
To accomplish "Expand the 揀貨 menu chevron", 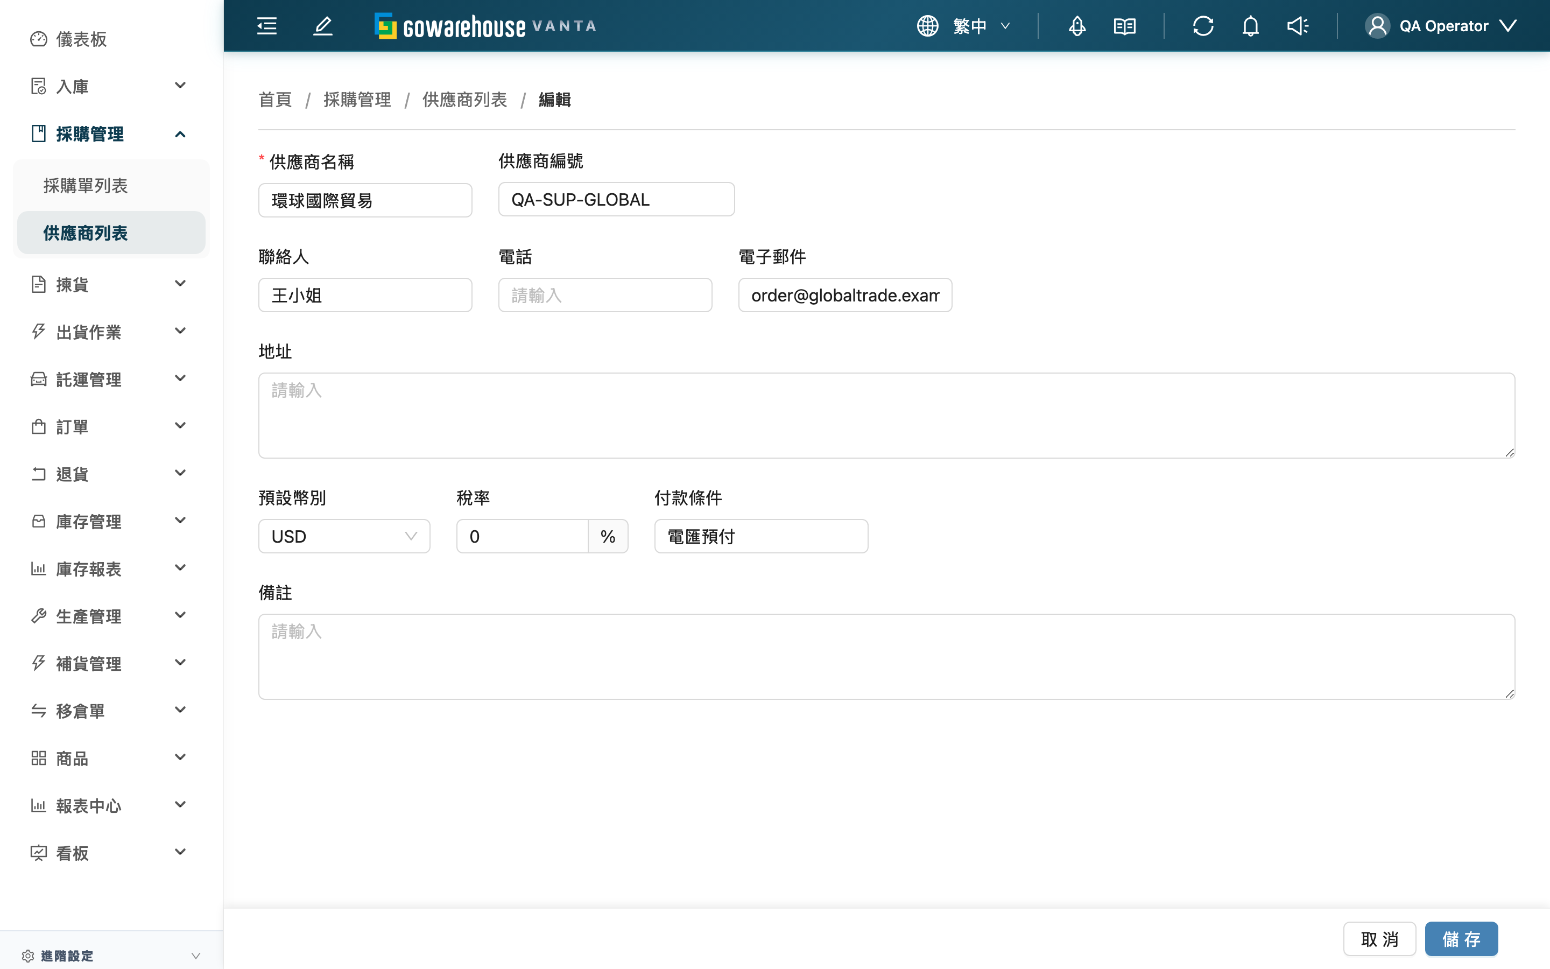I will point(180,283).
